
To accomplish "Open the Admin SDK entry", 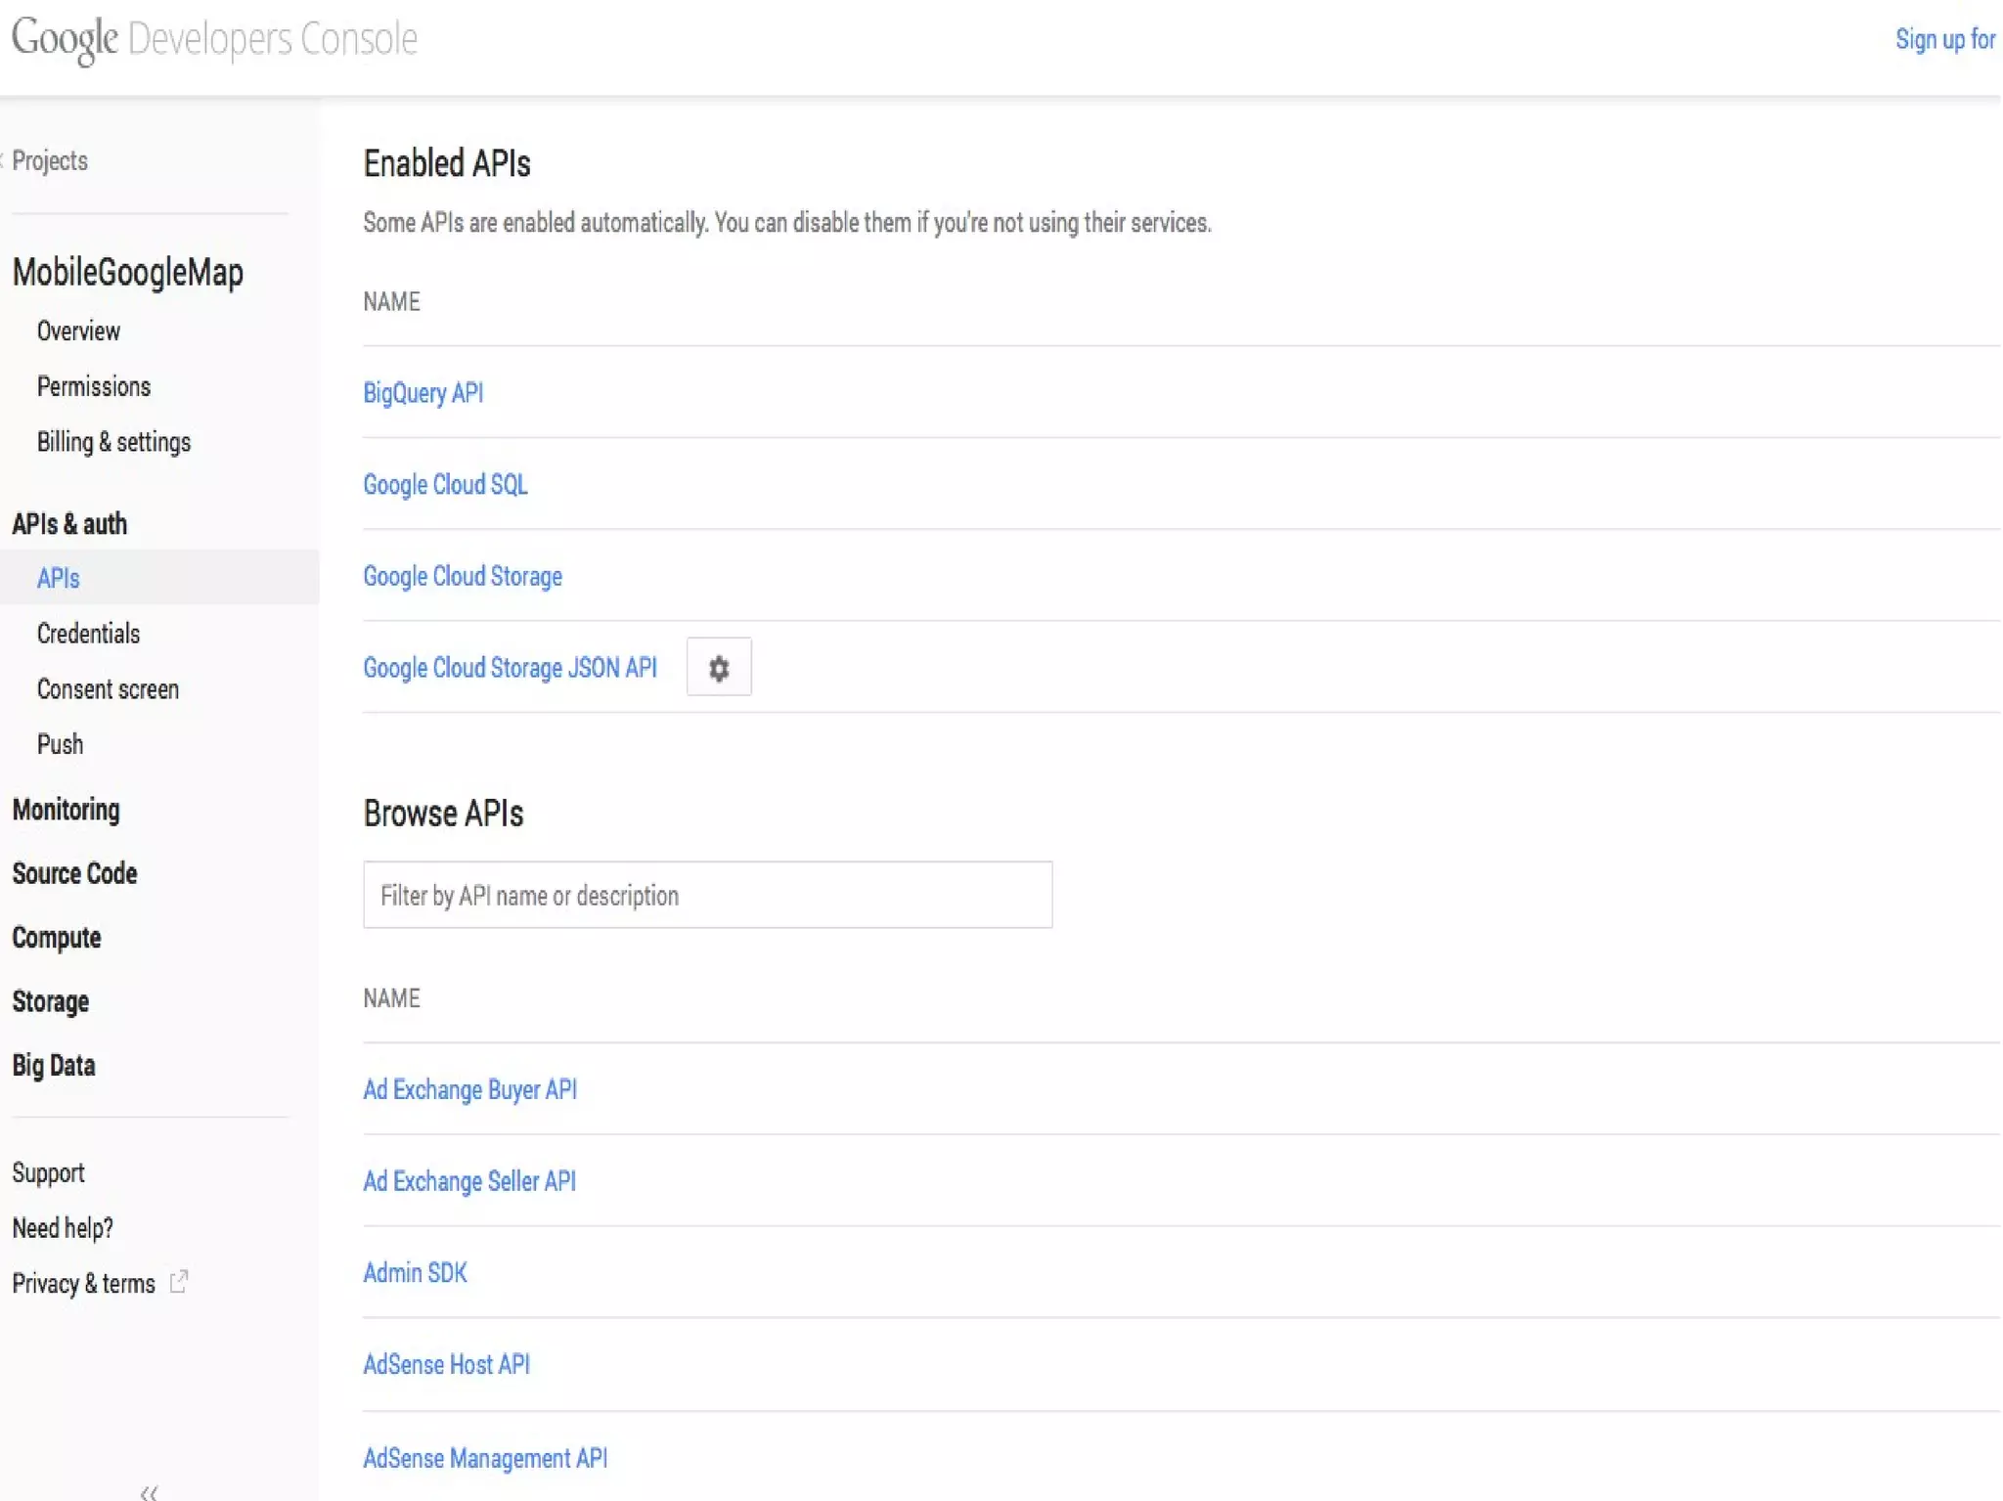I will 415,1273.
